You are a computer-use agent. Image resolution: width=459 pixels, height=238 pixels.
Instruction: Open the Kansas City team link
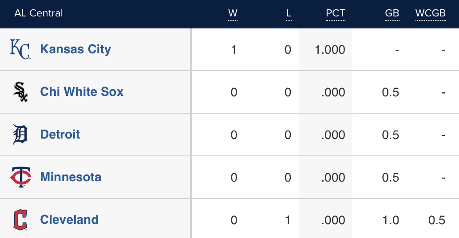[x=75, y=49]
